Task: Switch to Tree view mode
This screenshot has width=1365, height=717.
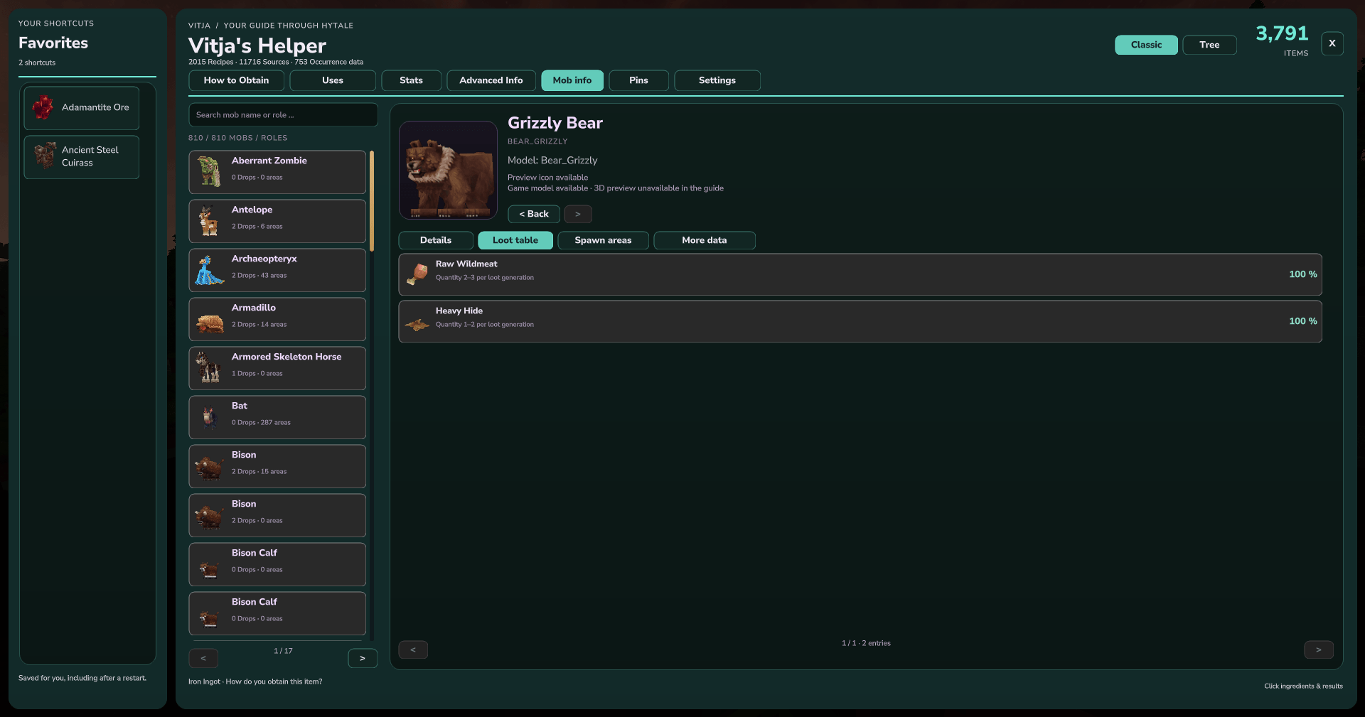Action: tap(1209, 45)
